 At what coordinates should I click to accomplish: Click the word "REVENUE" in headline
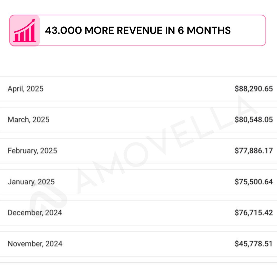139,31
